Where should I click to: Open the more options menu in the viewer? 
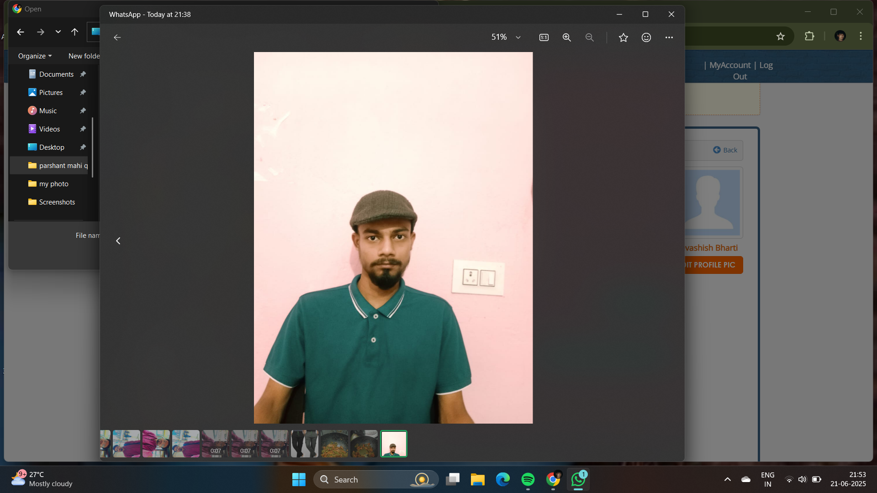(669, 37)
